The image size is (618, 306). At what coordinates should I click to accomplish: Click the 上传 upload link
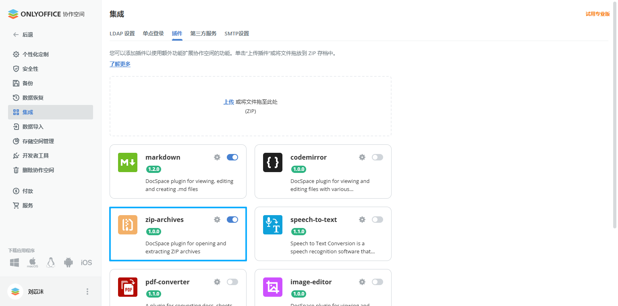click(229, 102)
